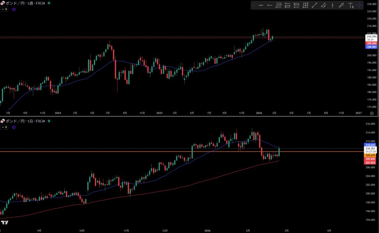
Task: Expand the weekly chart indicator legend (9)
Action: [x=4, y=9]
